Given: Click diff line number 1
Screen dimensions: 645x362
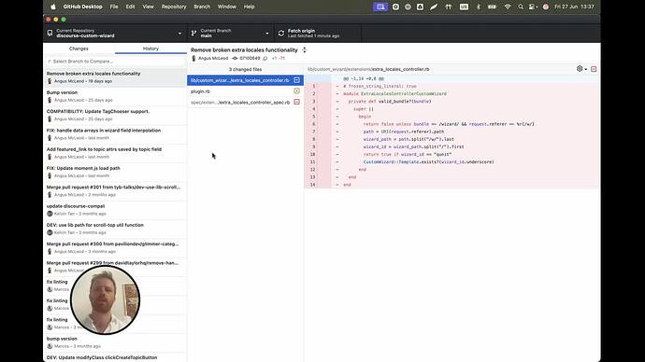Looking at the screenshot, I should click(313, 86).
